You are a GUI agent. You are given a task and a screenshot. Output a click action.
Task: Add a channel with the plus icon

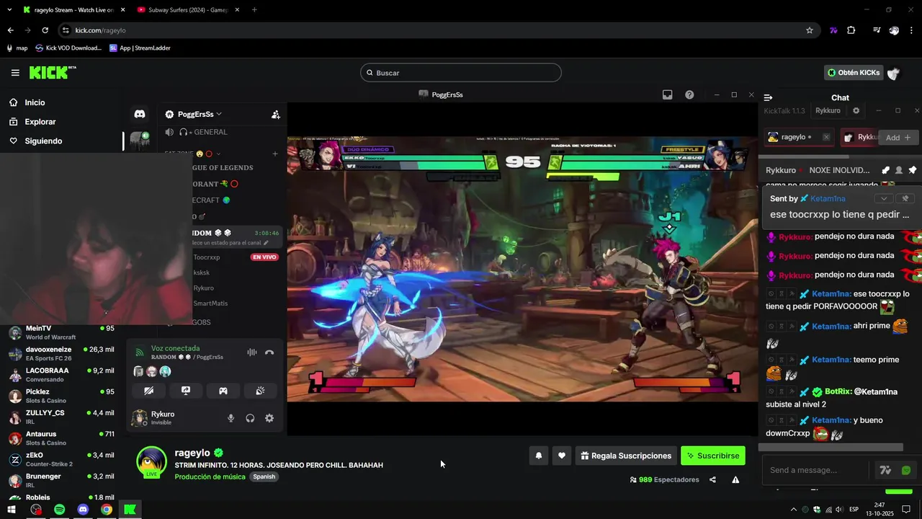coord(274,154)
